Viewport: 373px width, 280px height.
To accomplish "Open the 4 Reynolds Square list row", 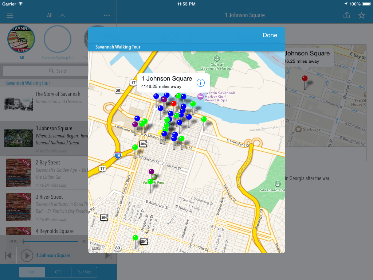I will (x=44, y=230).
